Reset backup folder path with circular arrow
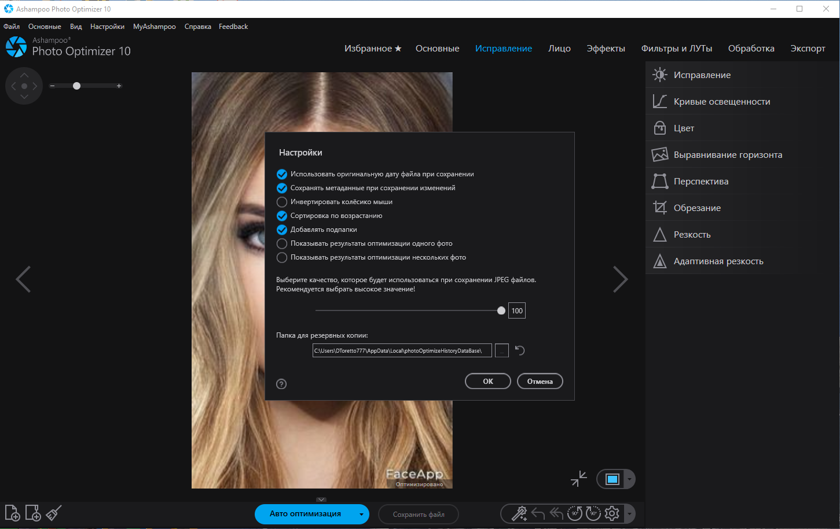Viewport: 840px width, 529px height. [x=520, y=350]
